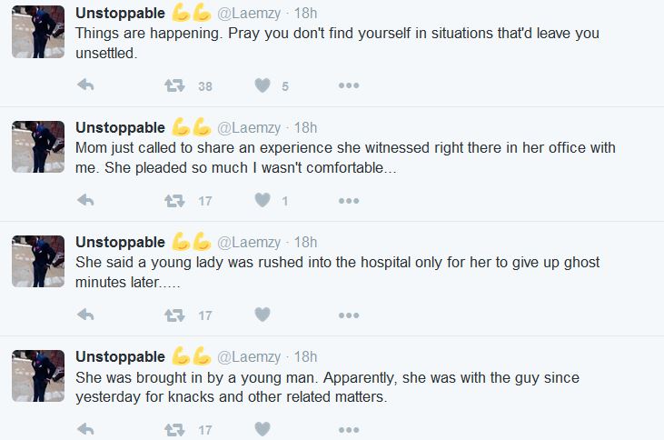Image resolution: width=664 pixels, height=440 pixels.
Task: Open more options on 'young lady was rushed' tweet
Action: pos(349,315)
